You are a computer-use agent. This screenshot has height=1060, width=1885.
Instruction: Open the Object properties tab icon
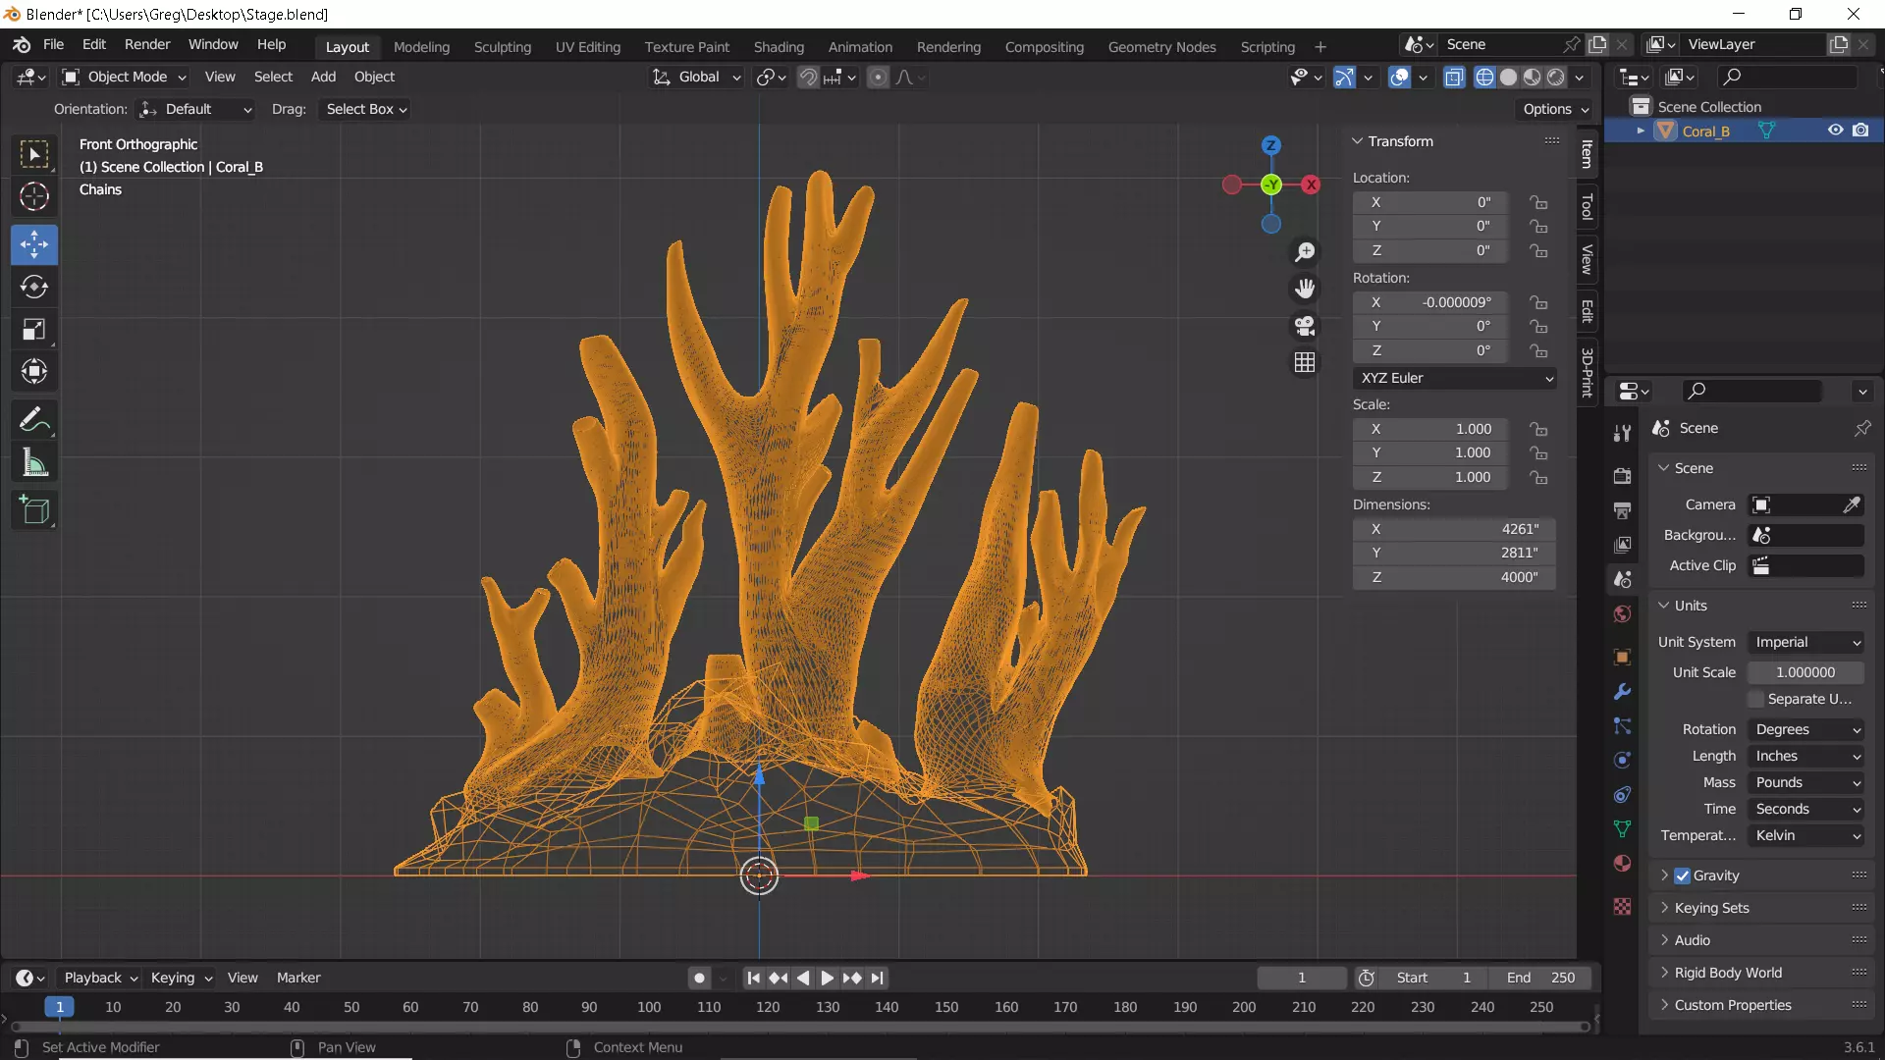[x=1622, y=657]
